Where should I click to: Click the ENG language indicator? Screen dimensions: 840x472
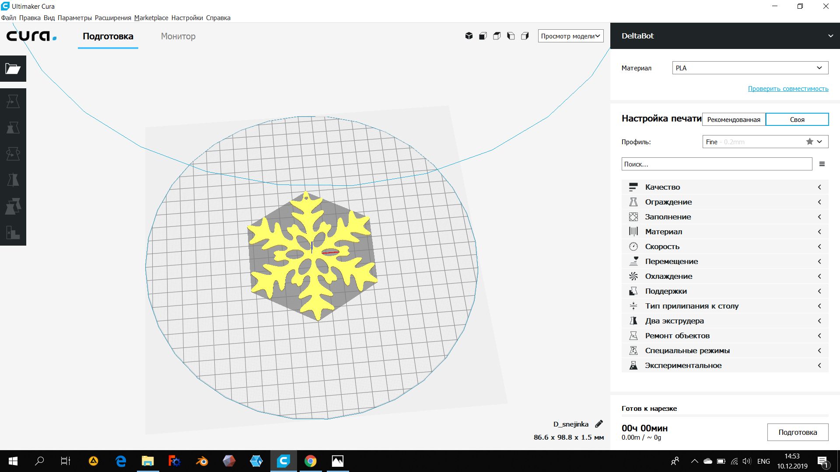point(763,462)
